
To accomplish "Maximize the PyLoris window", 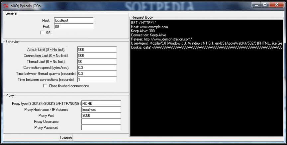I will 265,5.
